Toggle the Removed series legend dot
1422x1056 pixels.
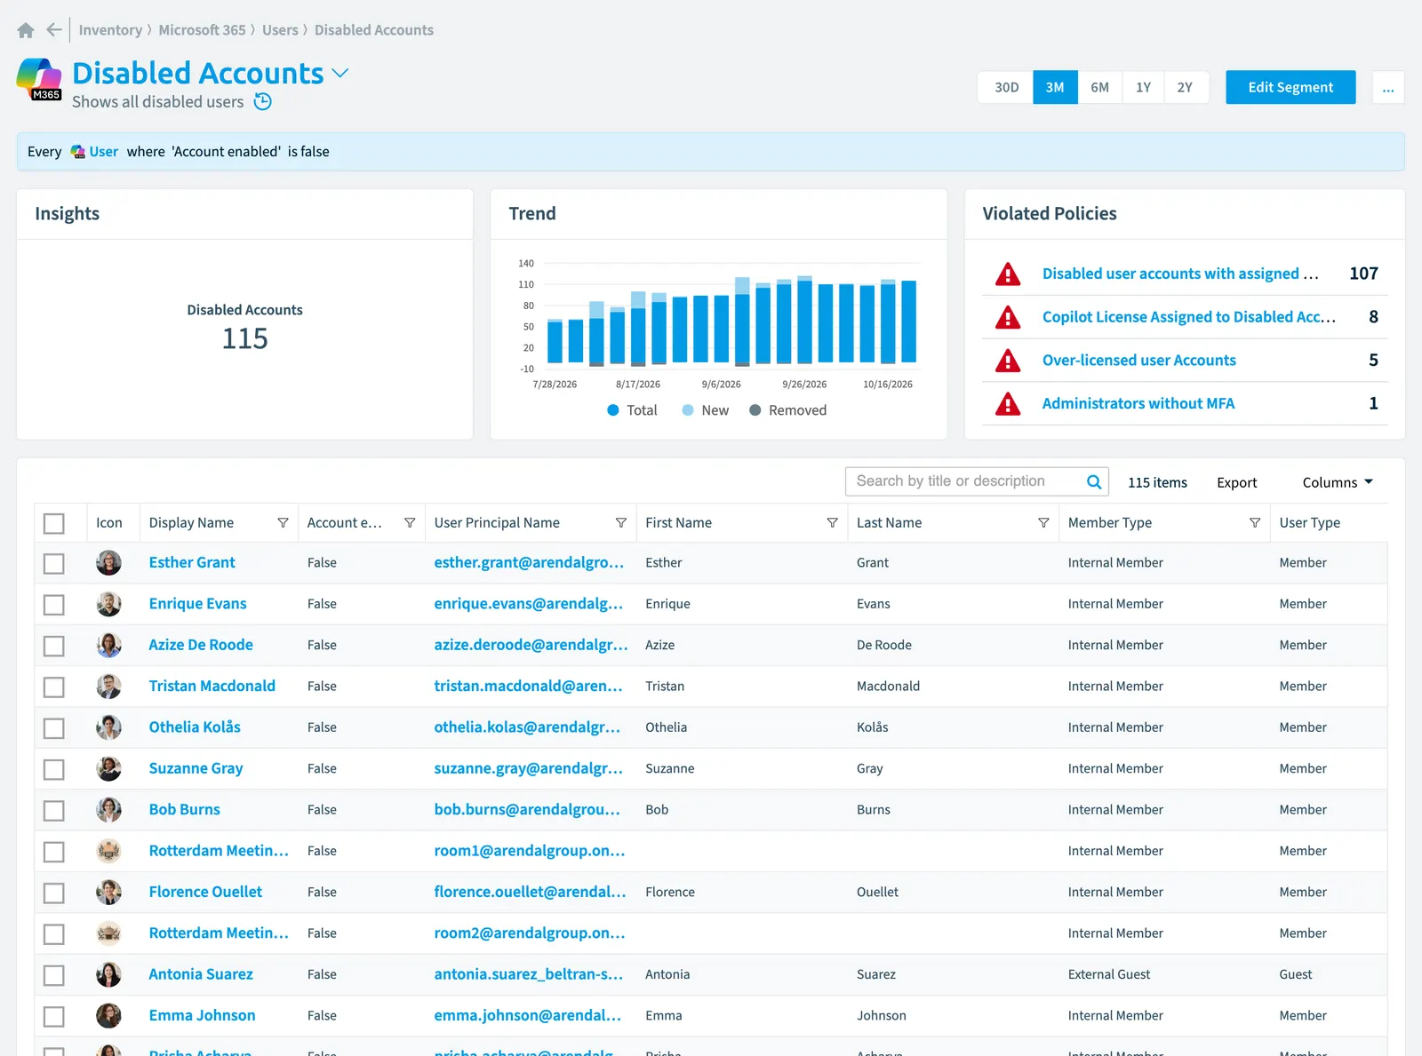(755, 410)
